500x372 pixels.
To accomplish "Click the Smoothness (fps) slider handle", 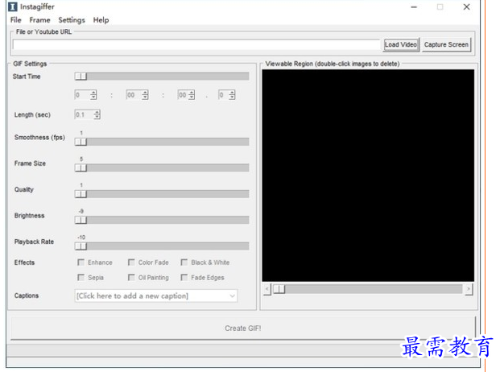I will coord(81,142).
